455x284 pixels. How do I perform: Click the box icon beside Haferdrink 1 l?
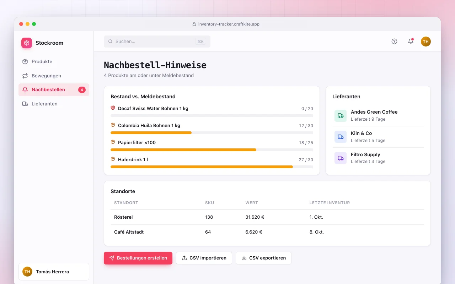[x=113, y=159]
